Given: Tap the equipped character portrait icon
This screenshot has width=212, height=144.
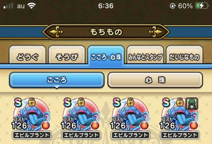Looking at the screenshot, I should pyautogui.click(x=192, y=104).
